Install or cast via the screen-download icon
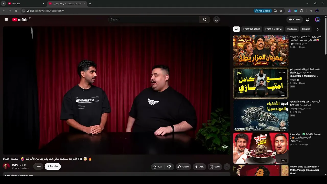The image size is (327, 184). pyautogui.click(x=275, y=11)
